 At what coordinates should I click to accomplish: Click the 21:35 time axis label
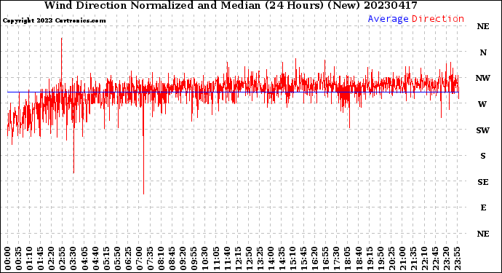pyautogui.click(x=413, y=258)
